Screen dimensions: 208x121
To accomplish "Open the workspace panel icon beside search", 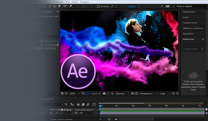I will click(x=168, y=6).
